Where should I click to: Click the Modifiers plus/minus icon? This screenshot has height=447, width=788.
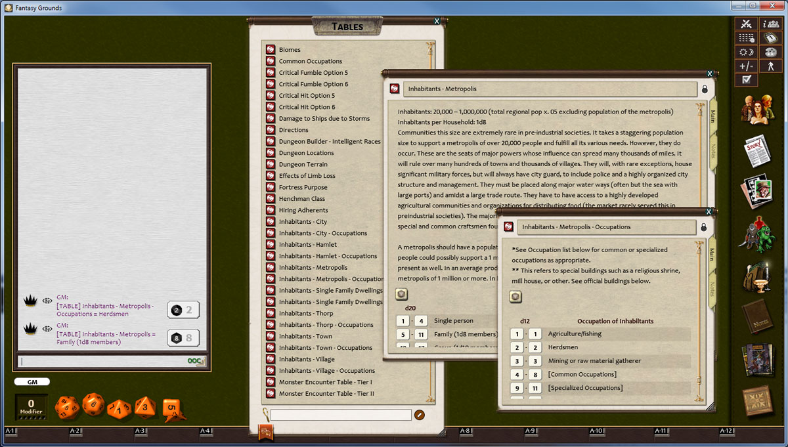[746, 66]
